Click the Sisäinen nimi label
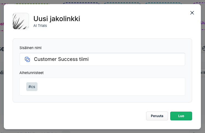 [x=30, y=48]
